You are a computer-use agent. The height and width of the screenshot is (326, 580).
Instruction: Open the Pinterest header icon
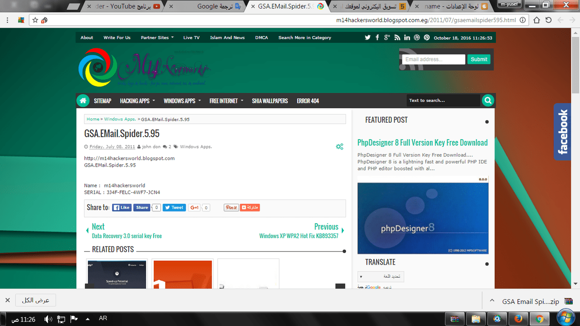[427, 37]
